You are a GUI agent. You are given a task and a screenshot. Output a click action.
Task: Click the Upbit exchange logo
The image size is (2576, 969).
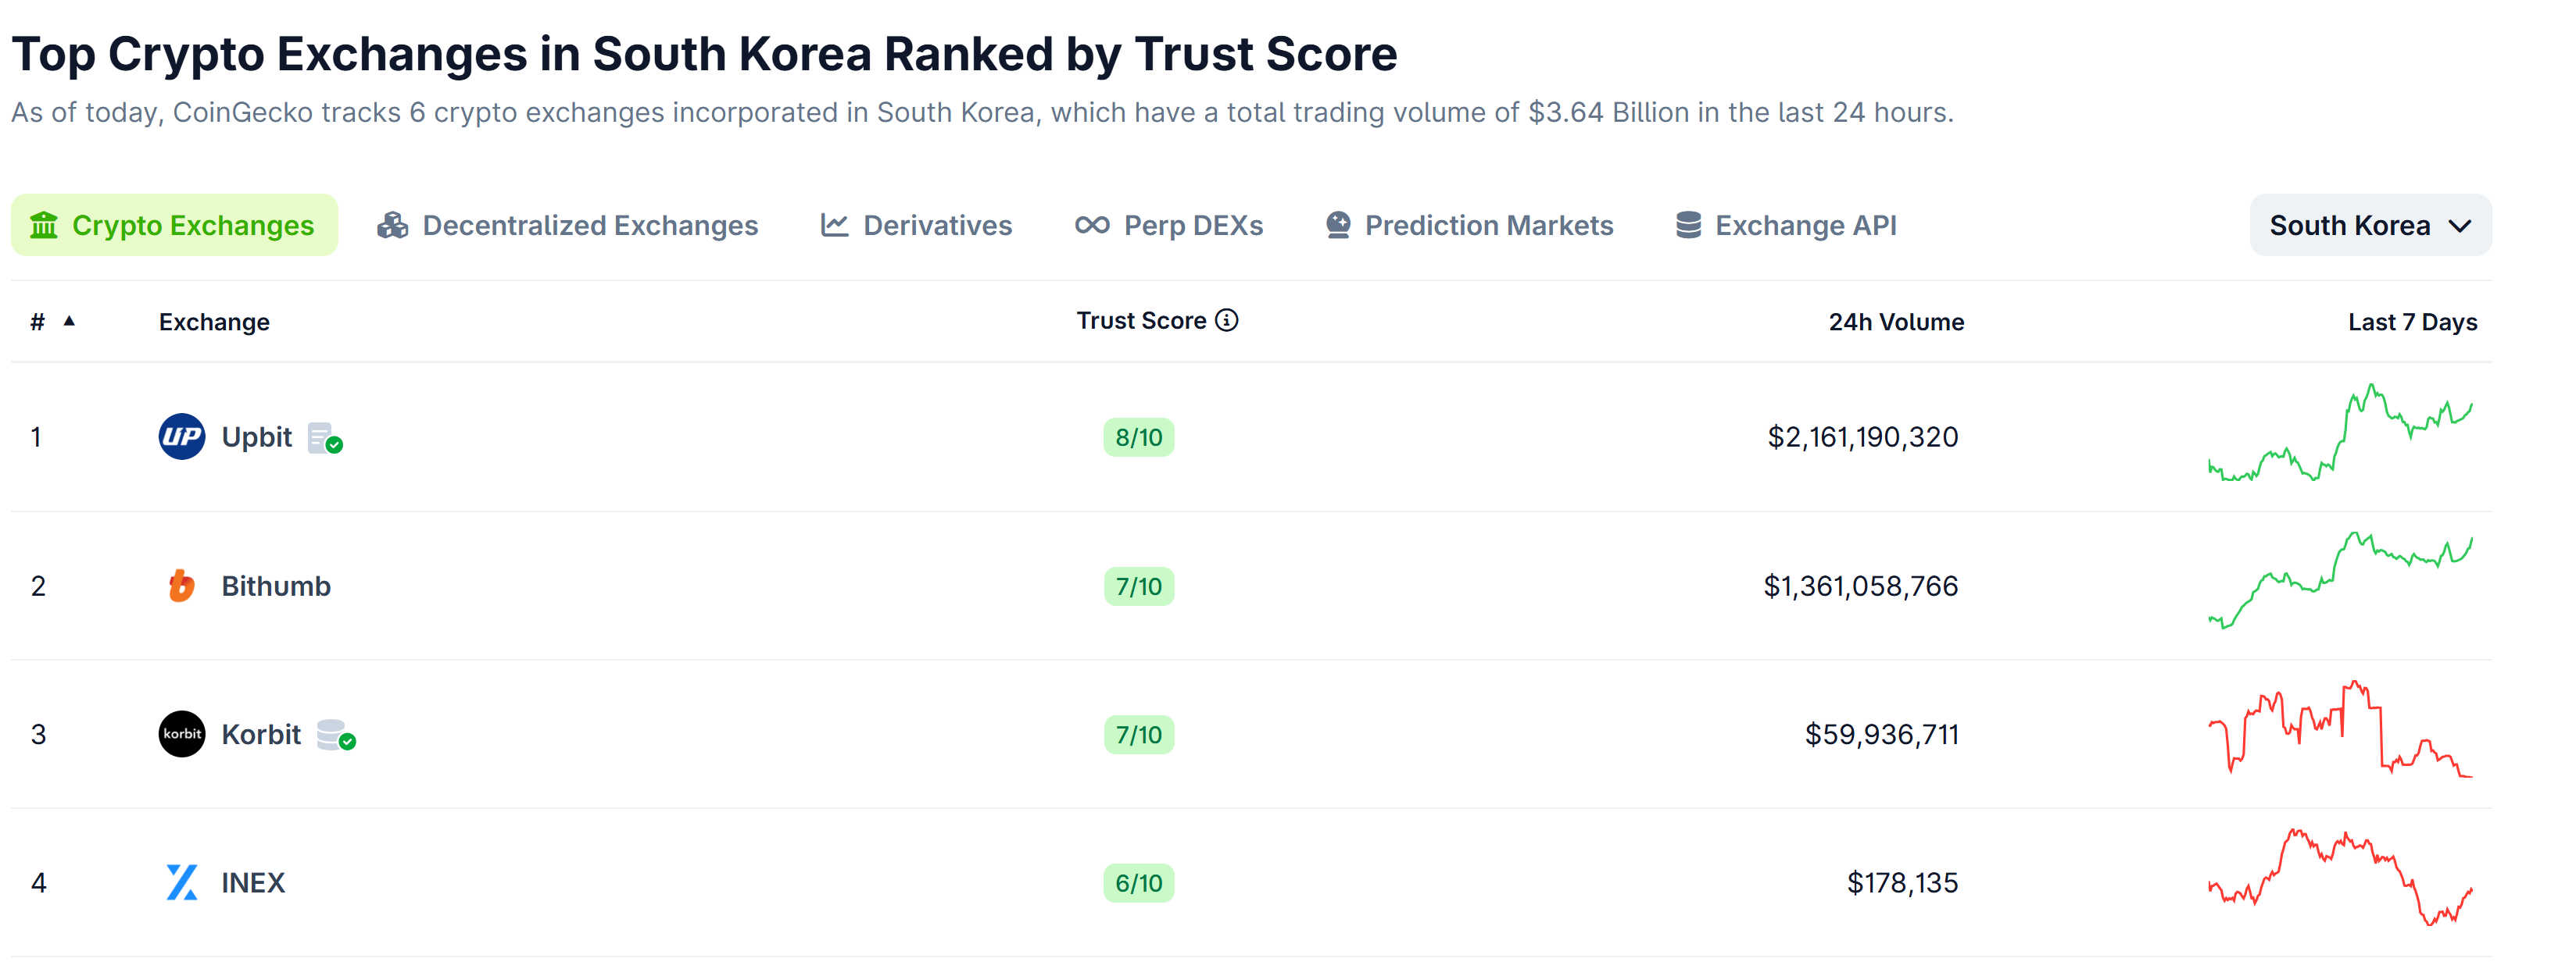pyautogui.click(x=182, y=436)
